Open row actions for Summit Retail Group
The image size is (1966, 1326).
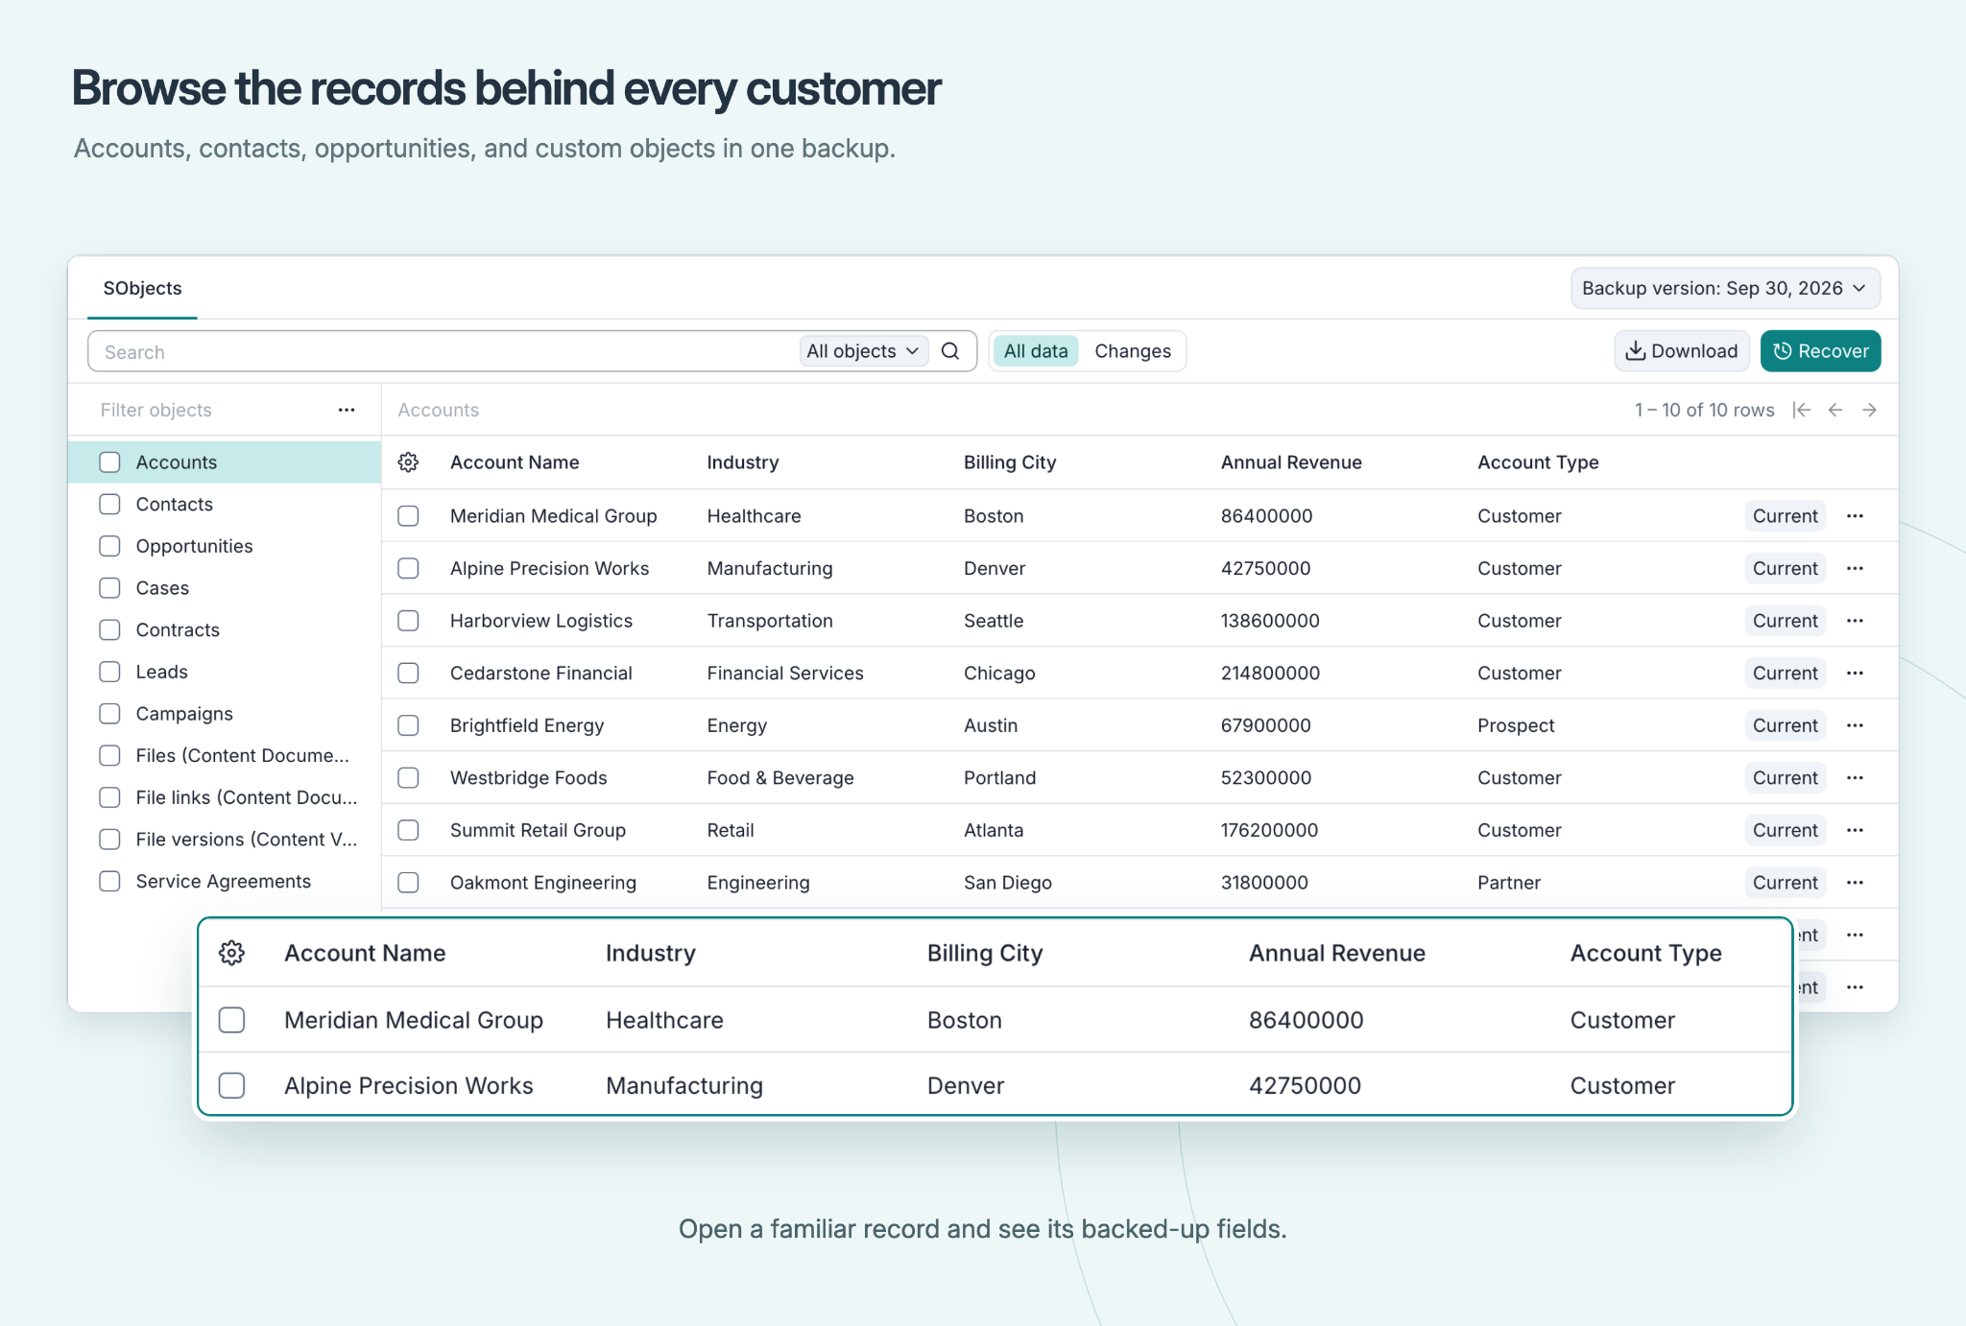pyautogui.click(x=1855, y=830)
